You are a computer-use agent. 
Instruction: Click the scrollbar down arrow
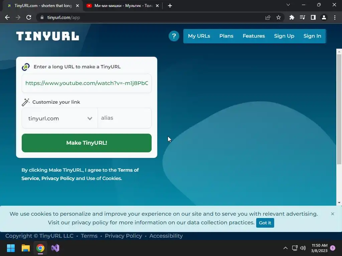[339, 203]
